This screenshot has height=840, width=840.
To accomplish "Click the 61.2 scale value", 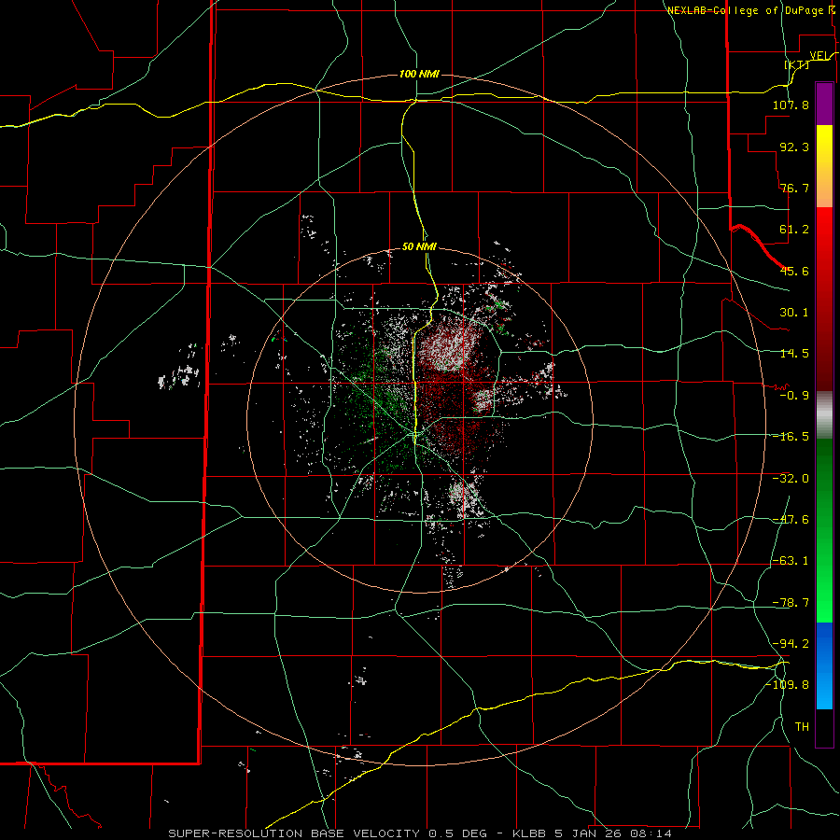I will 794,230.
